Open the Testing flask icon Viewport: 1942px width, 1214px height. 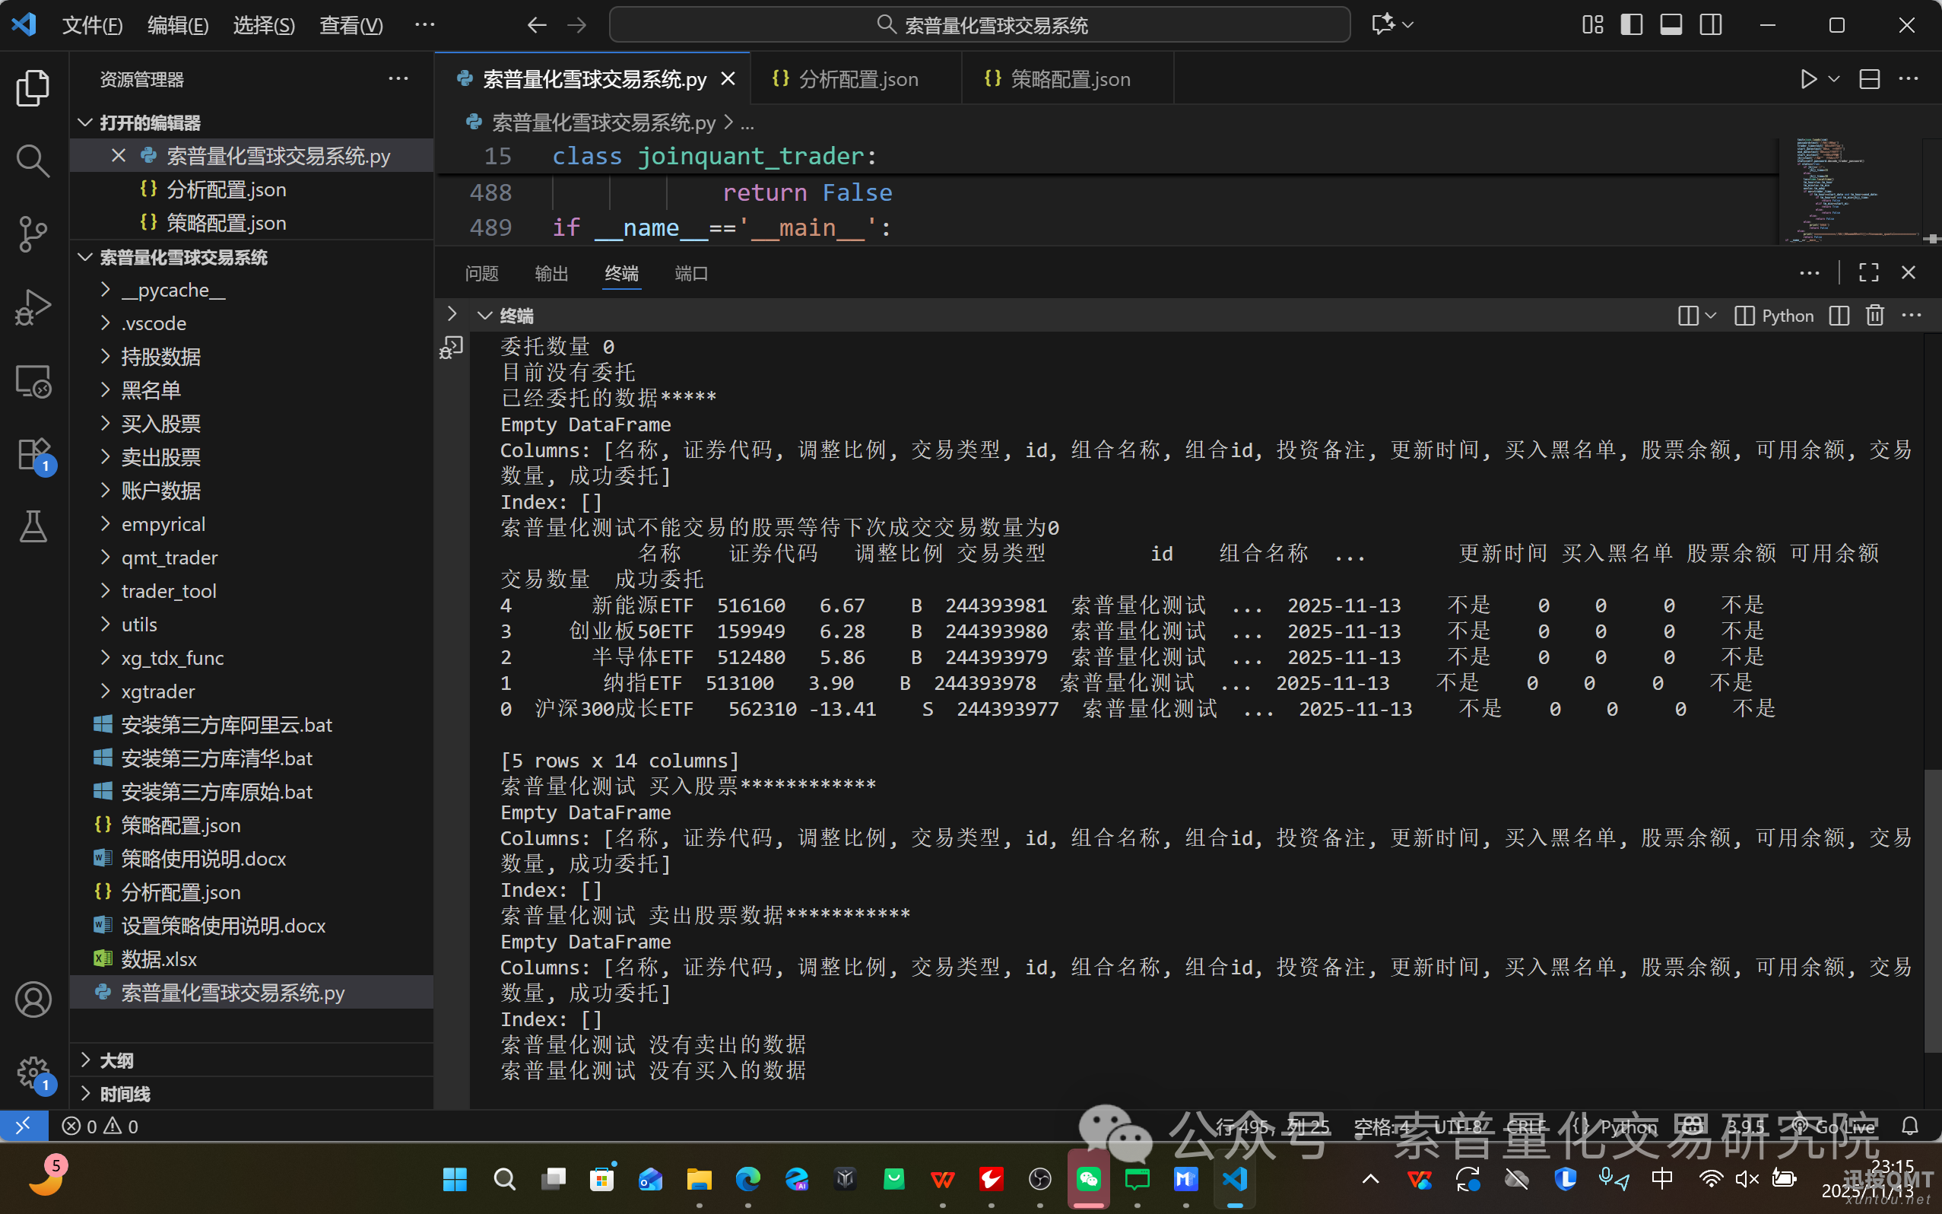point(33,526)
